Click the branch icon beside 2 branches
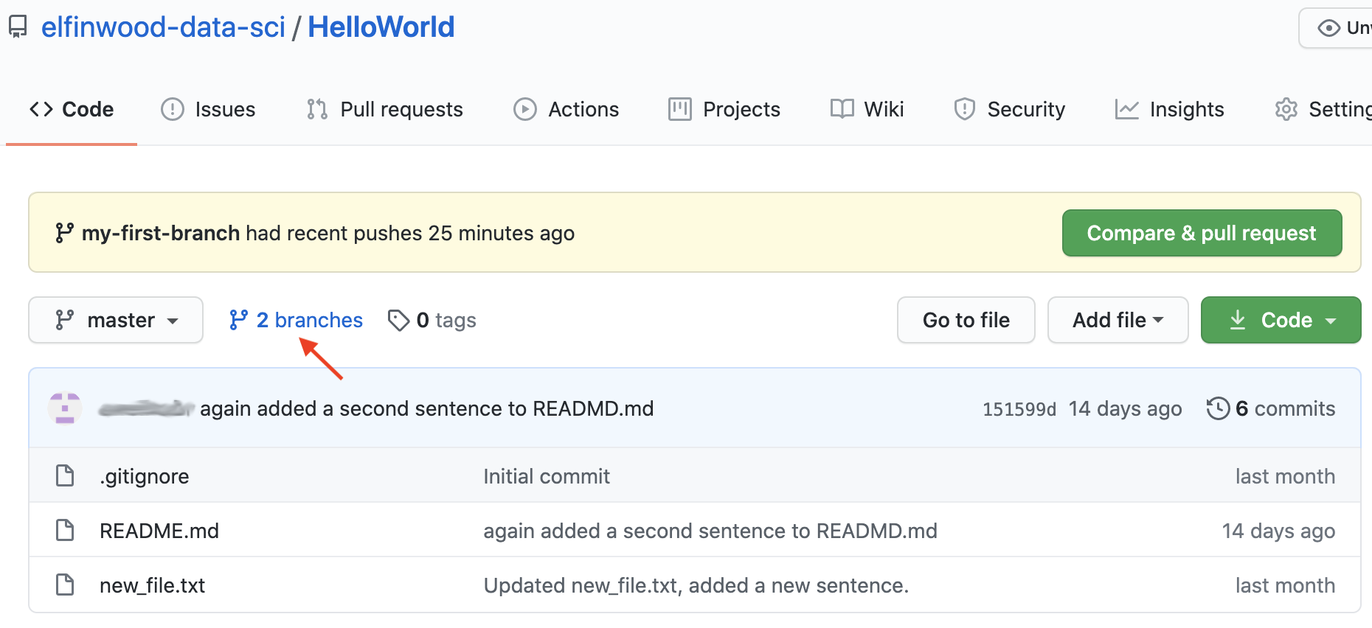The height and width of the screenshot is (628, 1372). (238, 320)
